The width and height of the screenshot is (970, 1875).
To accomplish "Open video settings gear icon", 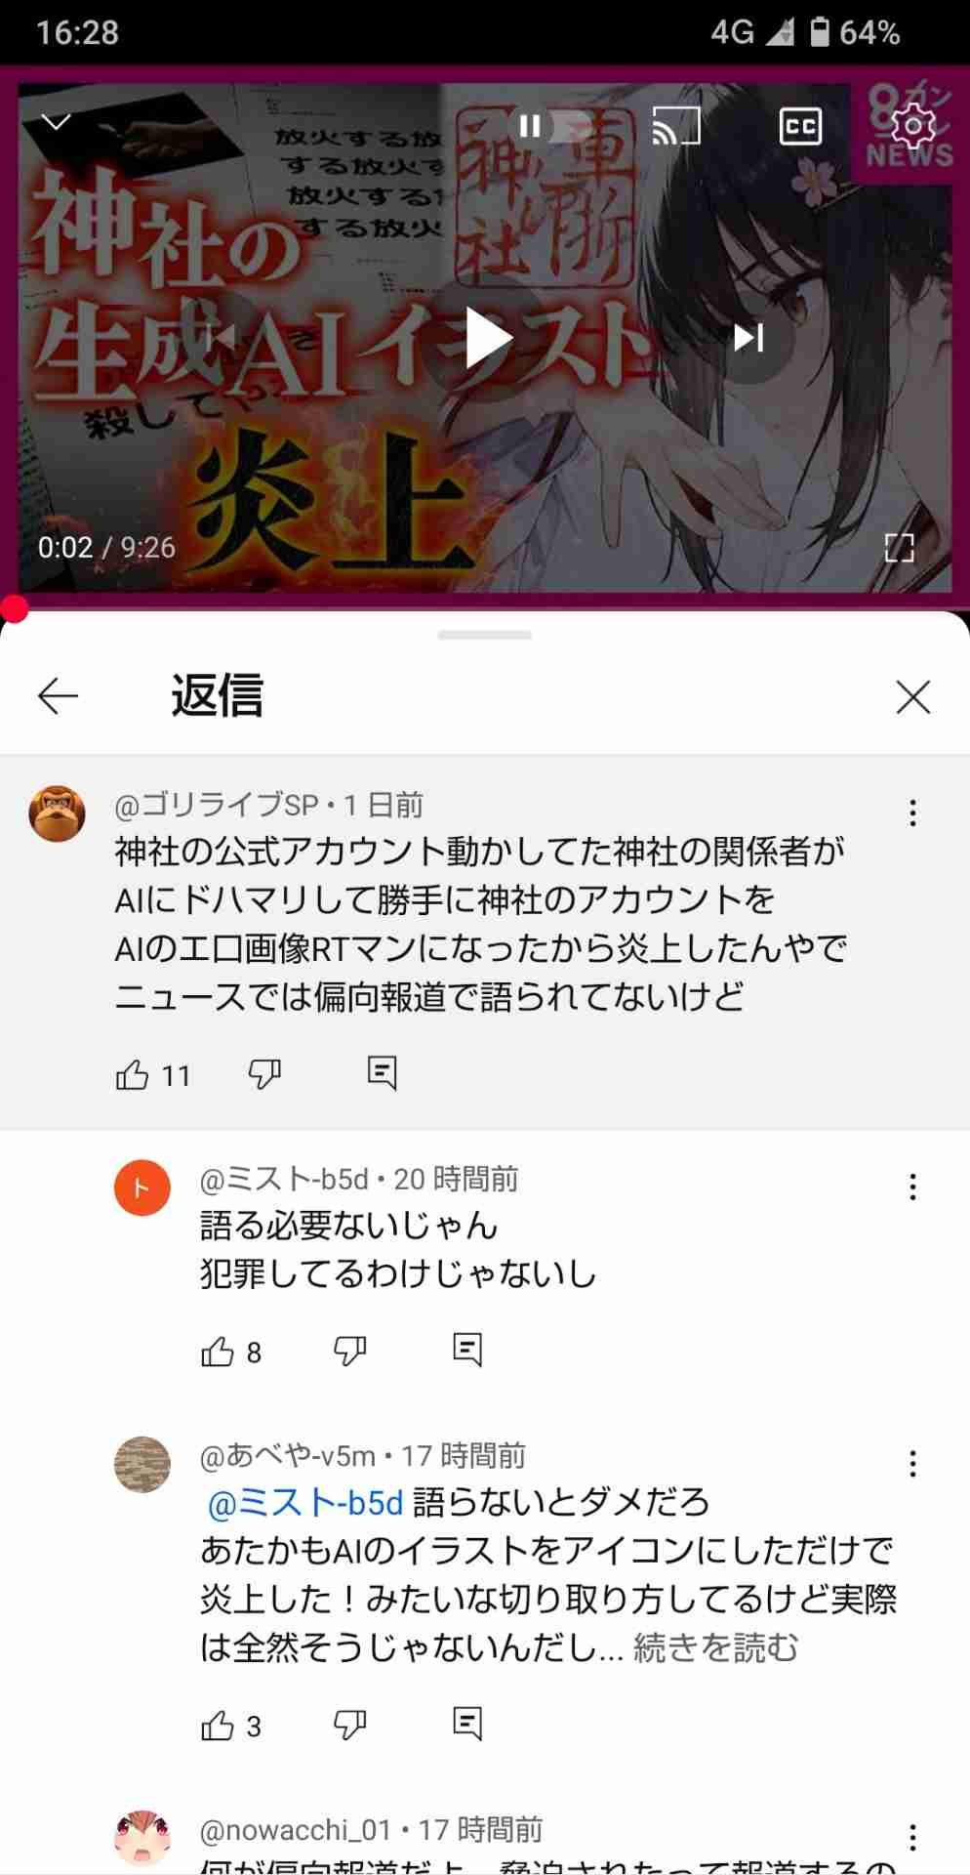I will tap(913, 126).
